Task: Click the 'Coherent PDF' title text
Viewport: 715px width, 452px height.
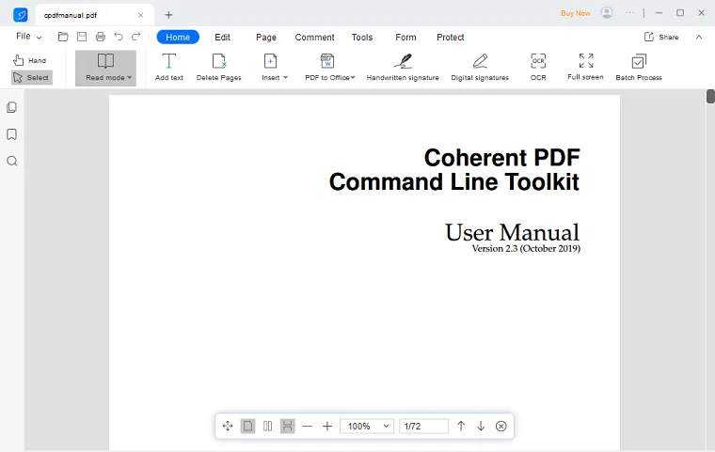Action: [x=502, y=158]
